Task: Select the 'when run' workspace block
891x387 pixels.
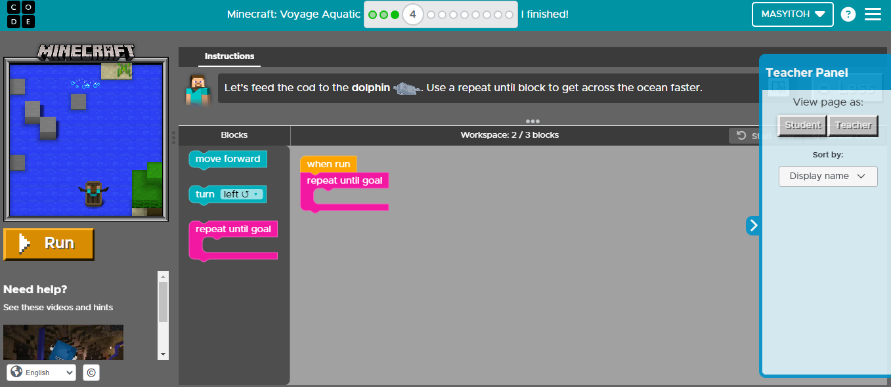Action: pyautogui.click(x=328, y=164)
